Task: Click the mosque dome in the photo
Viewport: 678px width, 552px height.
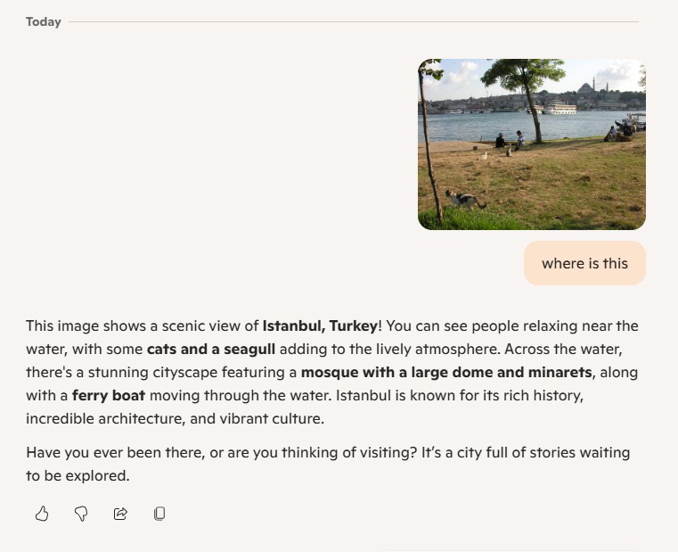Action: [x=585, y=87]
